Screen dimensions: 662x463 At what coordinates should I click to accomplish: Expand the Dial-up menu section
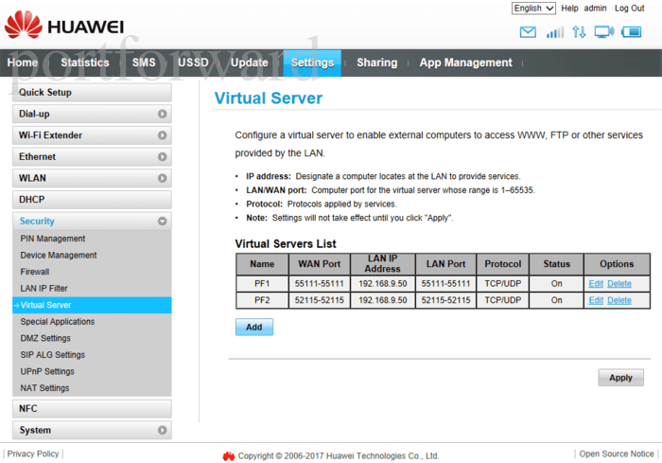[x=92, y=114]
